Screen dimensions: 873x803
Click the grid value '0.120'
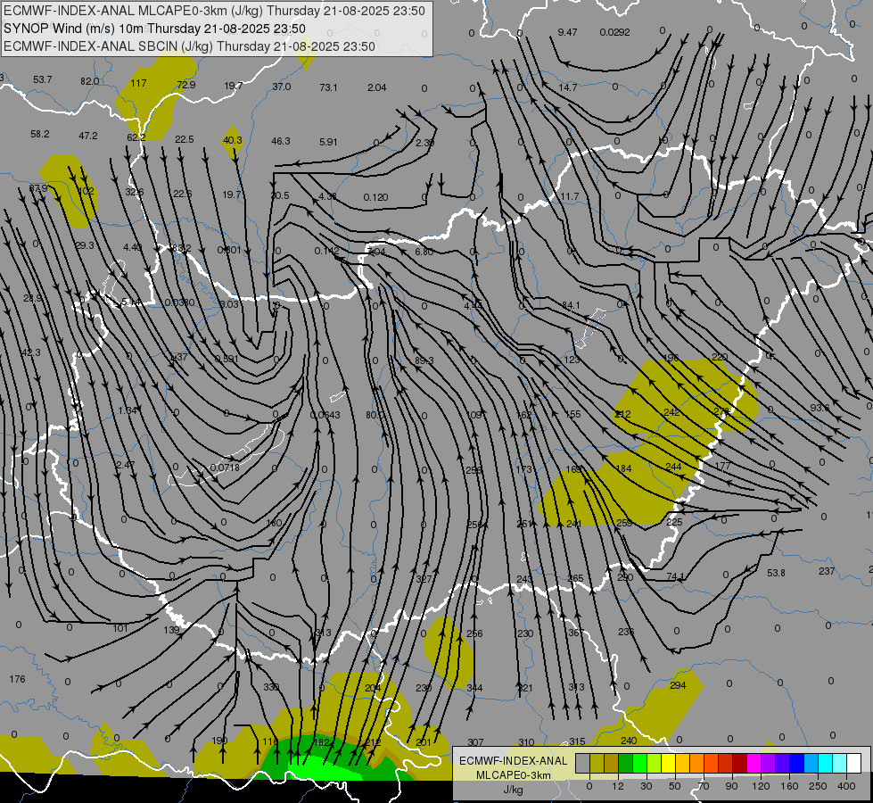pos(375,197)
